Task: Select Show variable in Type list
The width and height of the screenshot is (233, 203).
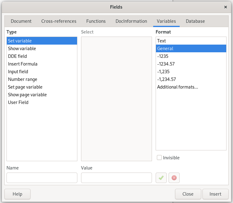Action: [x=22, y=49]
